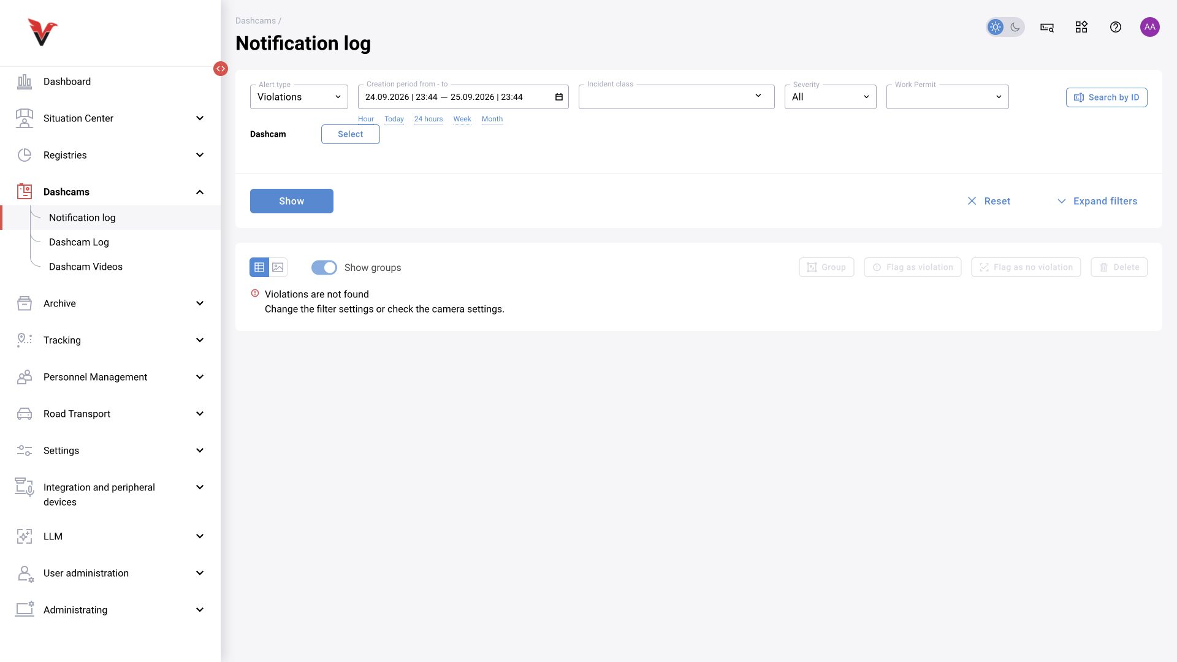Click the Show button
This screenshot has height=662, width=1177.
click(292, 201)
